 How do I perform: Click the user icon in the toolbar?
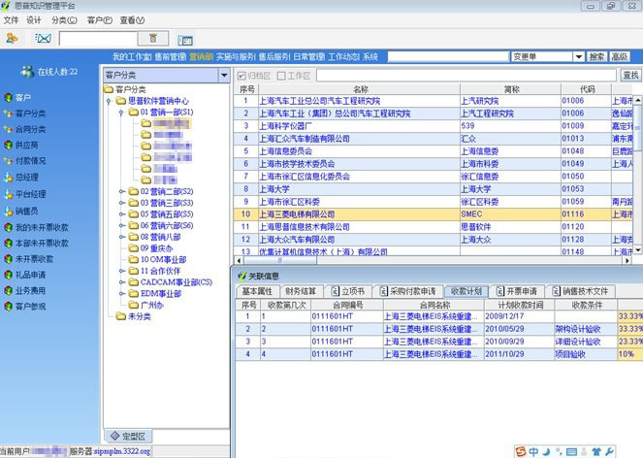pyautogui.click(x=12, y=38)
